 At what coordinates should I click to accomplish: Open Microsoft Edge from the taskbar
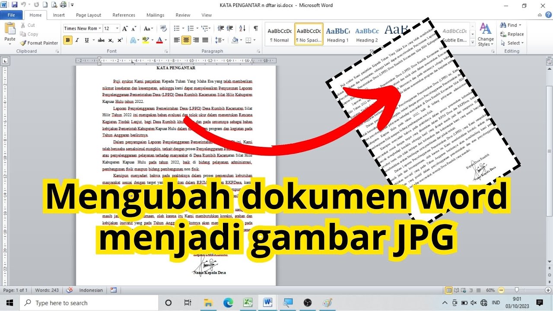[228, 302]
